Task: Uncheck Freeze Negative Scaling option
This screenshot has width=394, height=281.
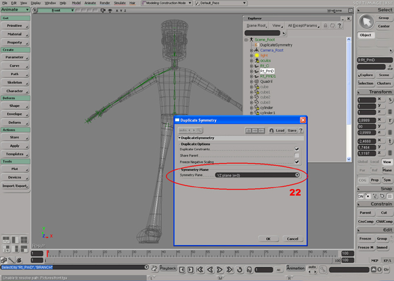Action: pos(297,162)
